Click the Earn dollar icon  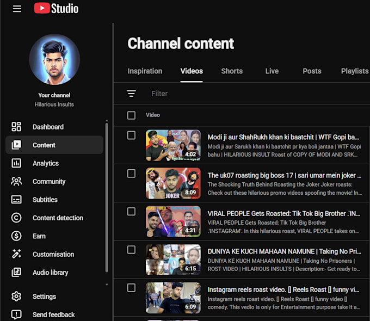click(16, 236)
